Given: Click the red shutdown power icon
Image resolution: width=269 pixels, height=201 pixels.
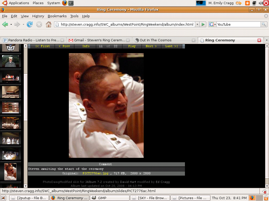Looking at the screenshot, I should (266, 3).
